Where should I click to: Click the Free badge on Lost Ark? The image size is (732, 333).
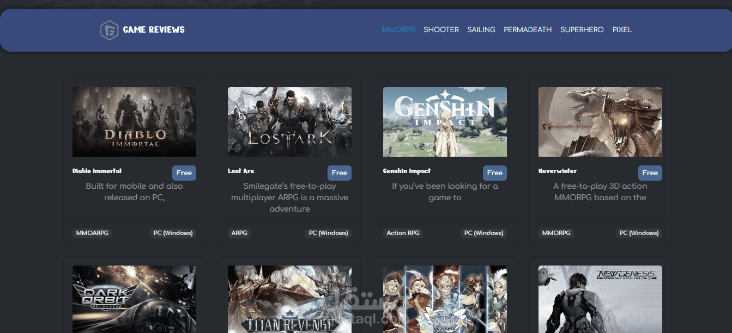(340, 173)
